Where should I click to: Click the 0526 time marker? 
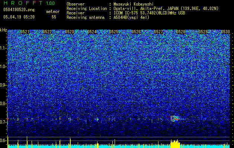pyautogui.click(x=136, y=32)
